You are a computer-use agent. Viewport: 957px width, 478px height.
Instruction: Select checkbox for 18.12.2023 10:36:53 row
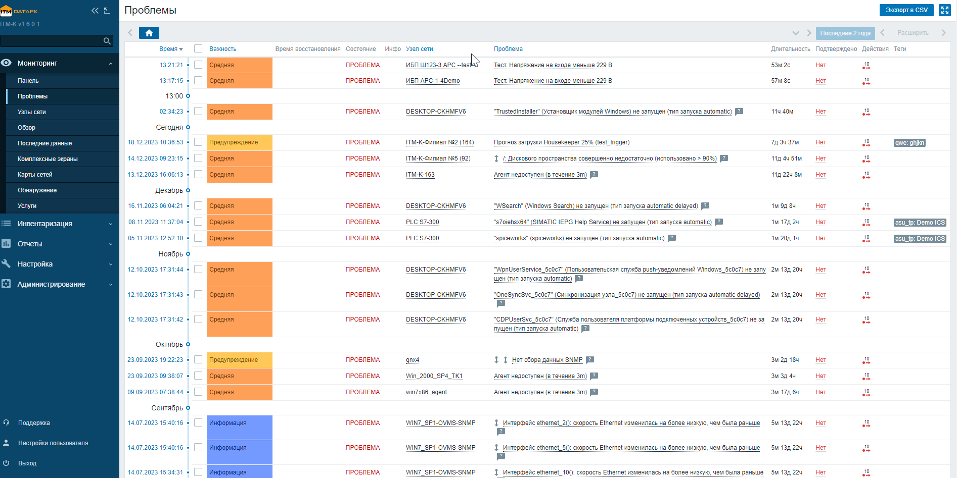pos(198,142)
